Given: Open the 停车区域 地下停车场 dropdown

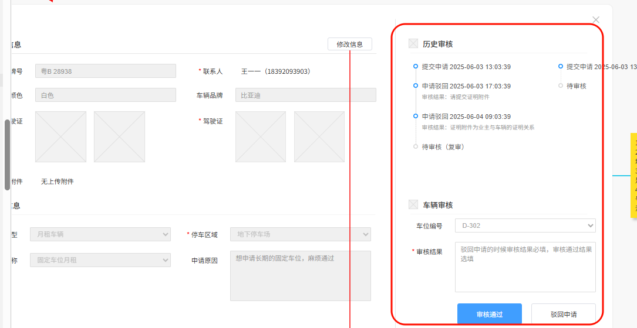Looking at the screenshot, I should (x=300, y=234).
